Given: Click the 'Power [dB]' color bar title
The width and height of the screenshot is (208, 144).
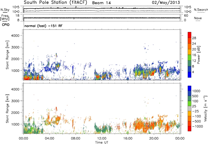Looking at the screenshot, I should click(199, 55).
